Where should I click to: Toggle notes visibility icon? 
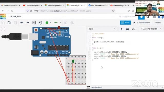click(40, 23)
